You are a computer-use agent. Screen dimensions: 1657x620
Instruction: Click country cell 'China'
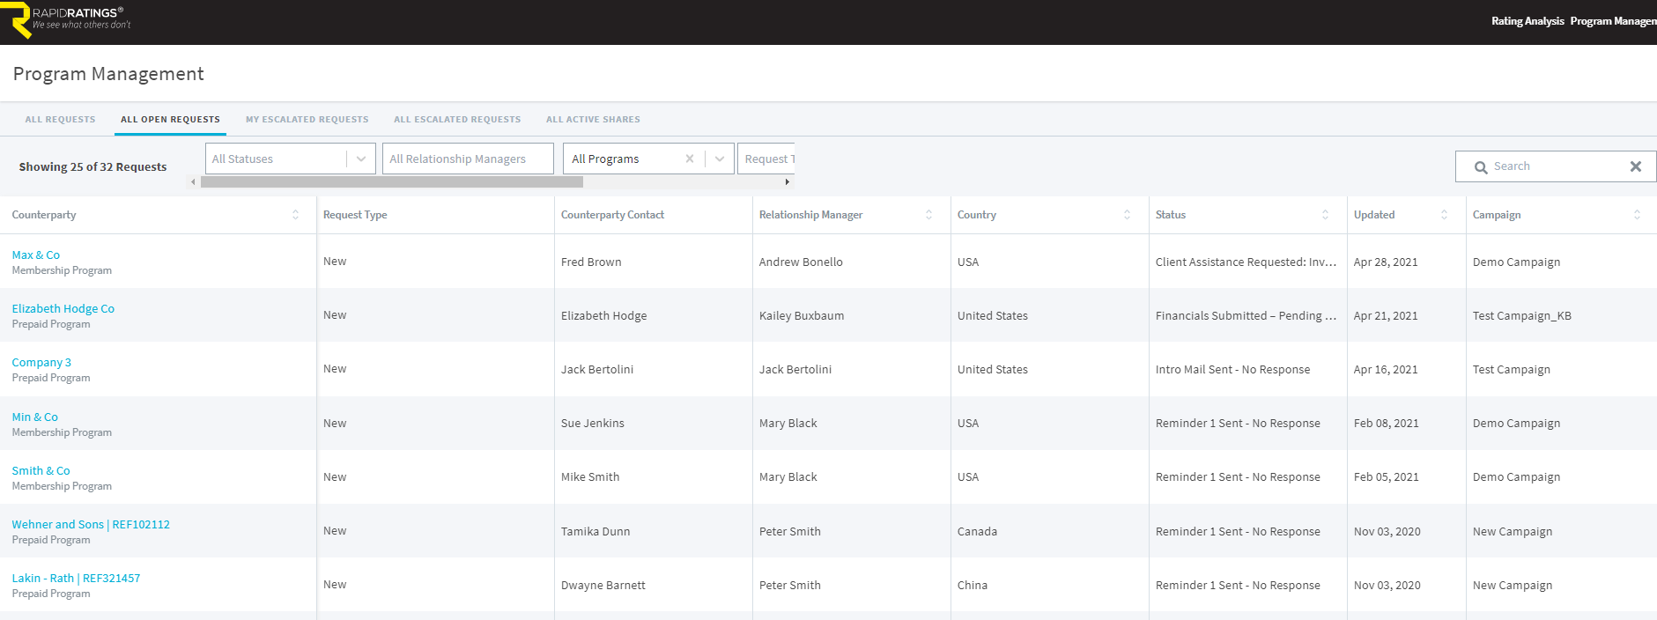973,586
